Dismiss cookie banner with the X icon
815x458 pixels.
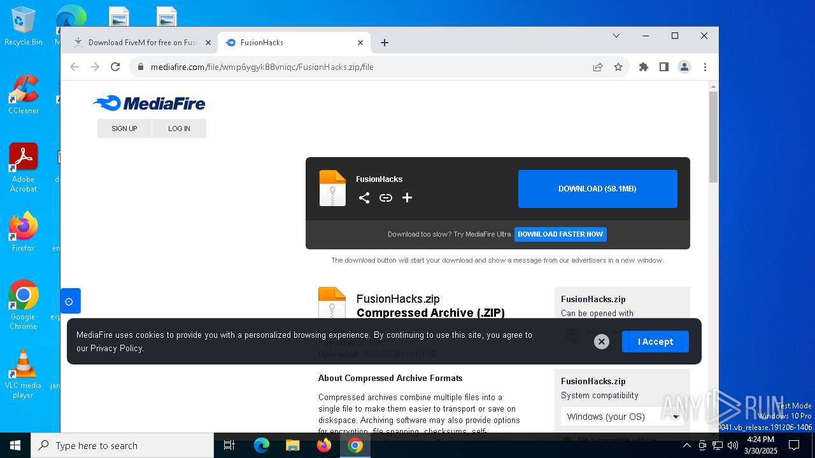(x=601, y=342)
